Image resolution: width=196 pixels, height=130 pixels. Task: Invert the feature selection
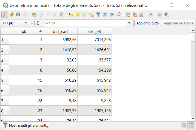coord(84,15)
